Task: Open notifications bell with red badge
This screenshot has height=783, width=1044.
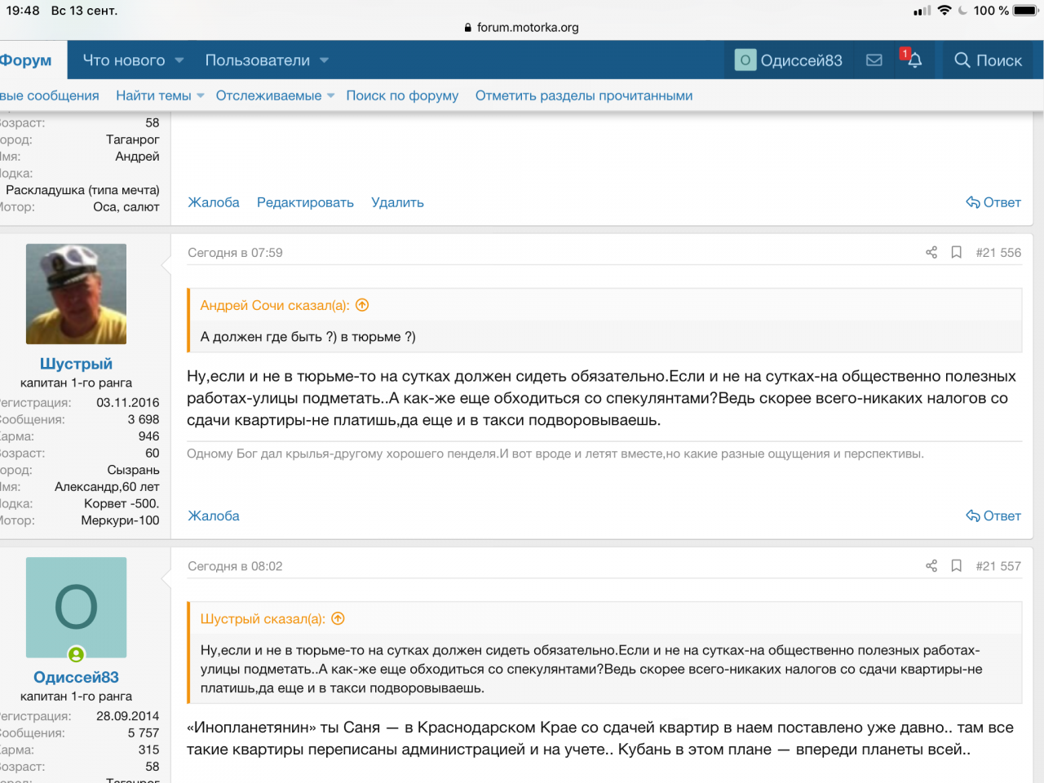Action: coord(913,60)
